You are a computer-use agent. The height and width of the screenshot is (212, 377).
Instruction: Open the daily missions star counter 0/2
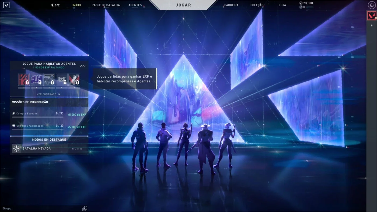(x=55, y=5)
